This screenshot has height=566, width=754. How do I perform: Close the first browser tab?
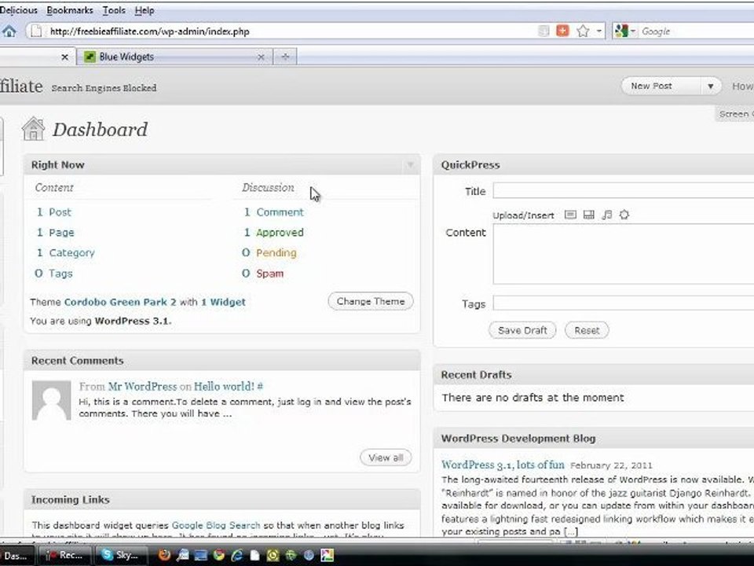pyautogui.click(x=65, y=57)
